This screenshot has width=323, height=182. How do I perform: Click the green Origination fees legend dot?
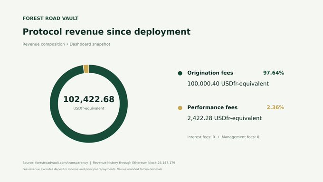click(x=180, y=73)
